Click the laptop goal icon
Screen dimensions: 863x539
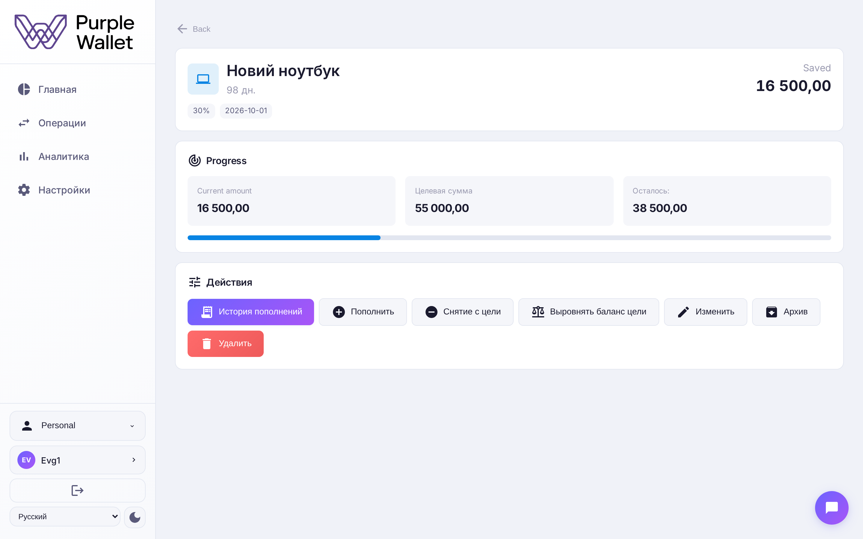click(x=203, y=79)
